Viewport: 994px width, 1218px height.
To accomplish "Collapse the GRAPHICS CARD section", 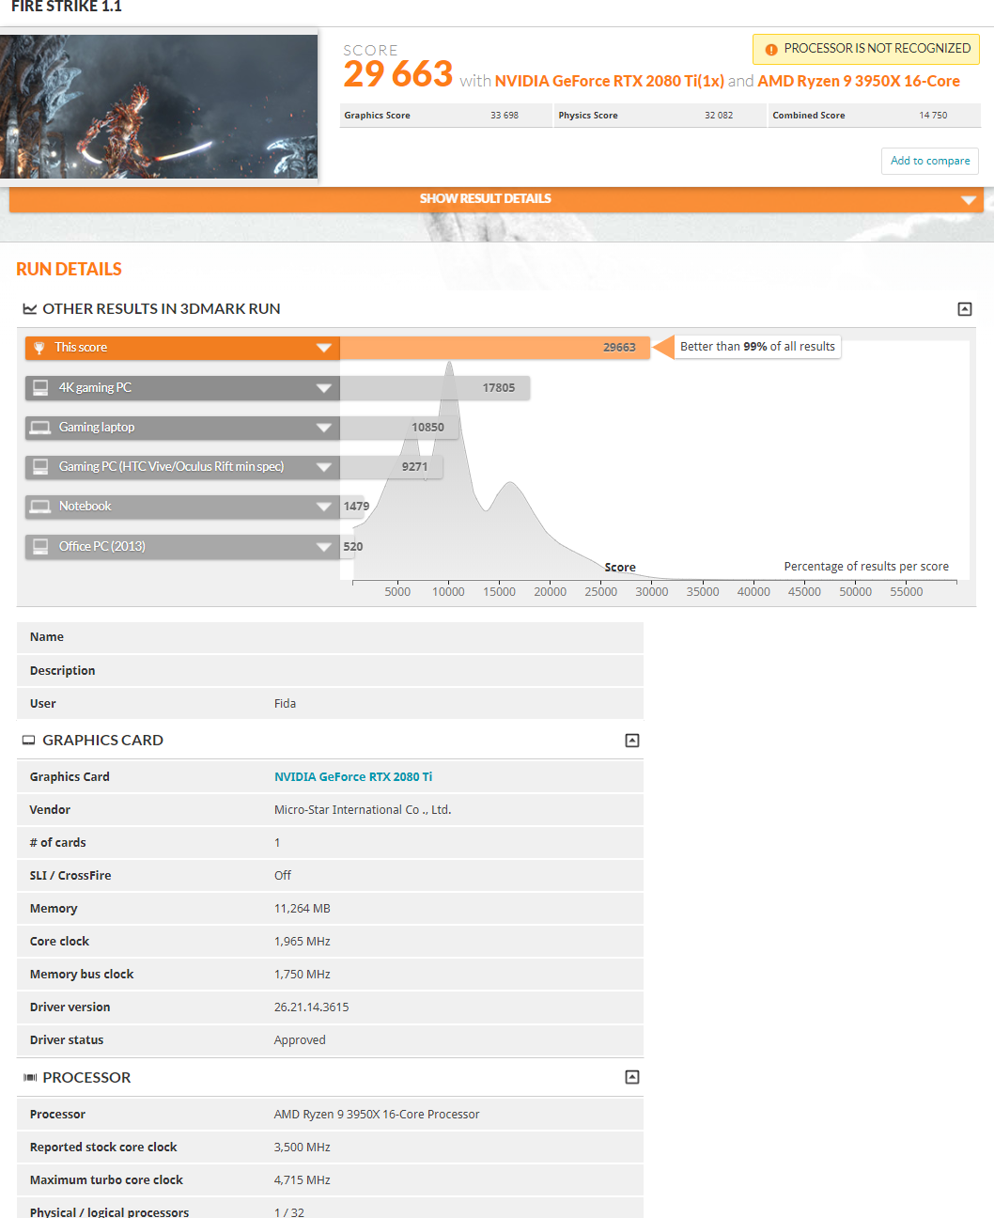I will pyautogui.click(x=631, y=740).
